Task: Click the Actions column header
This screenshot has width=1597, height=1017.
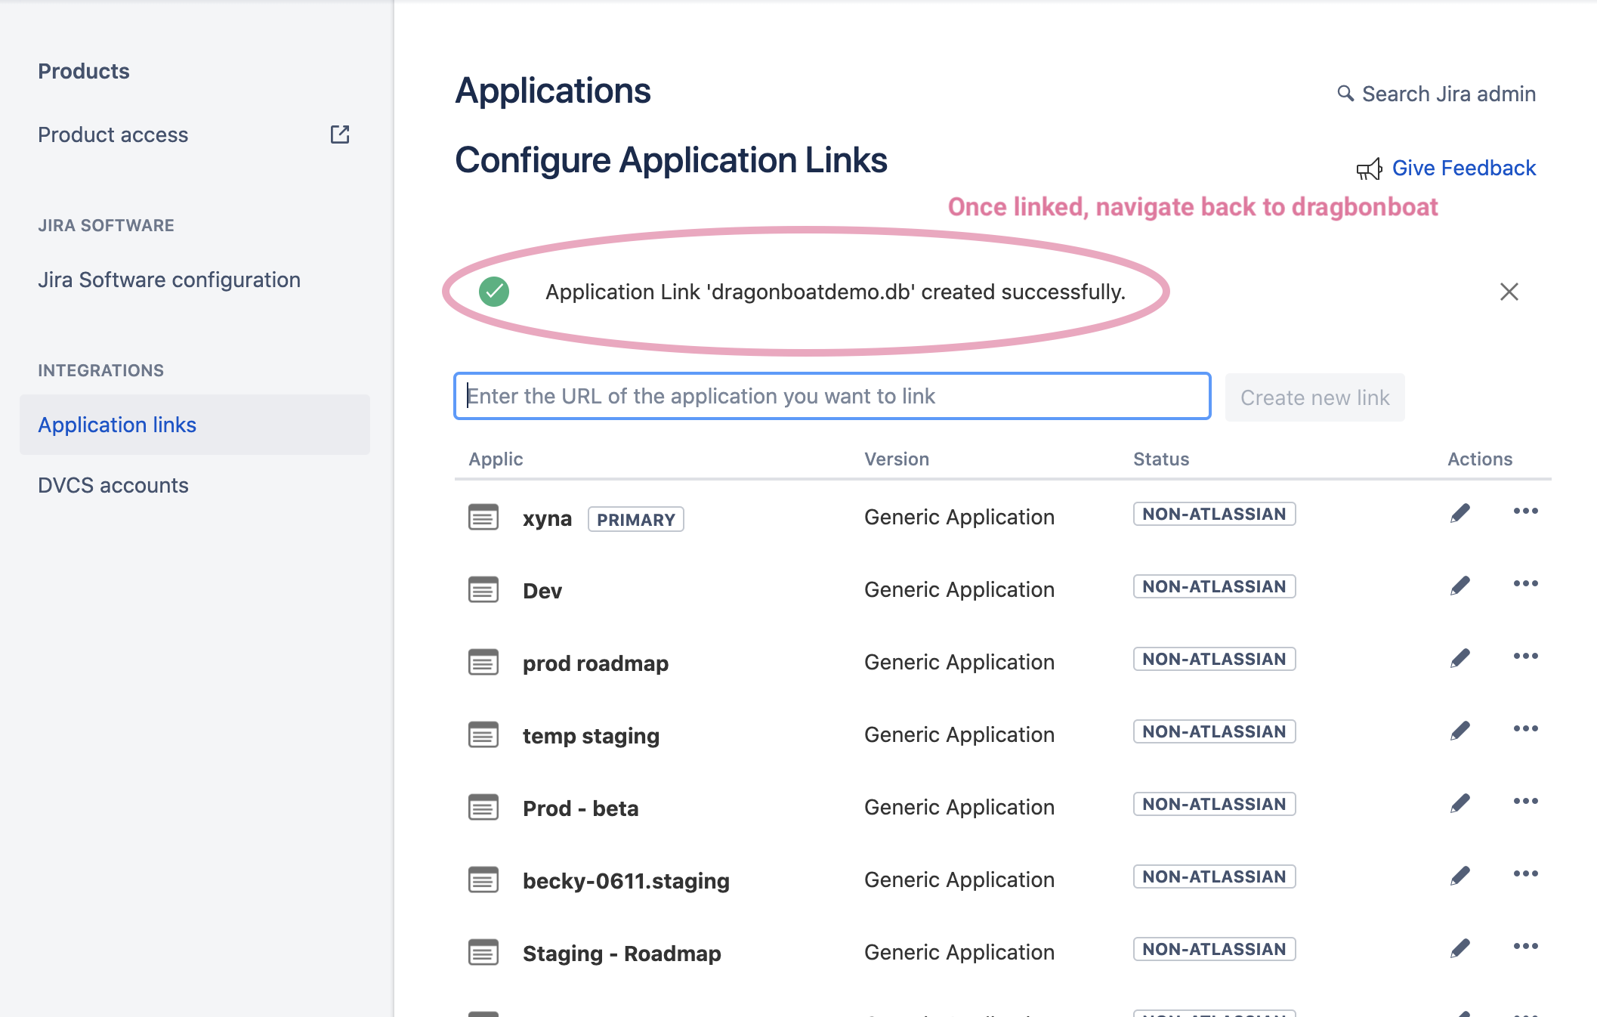Action: (x=1480, y=459)
